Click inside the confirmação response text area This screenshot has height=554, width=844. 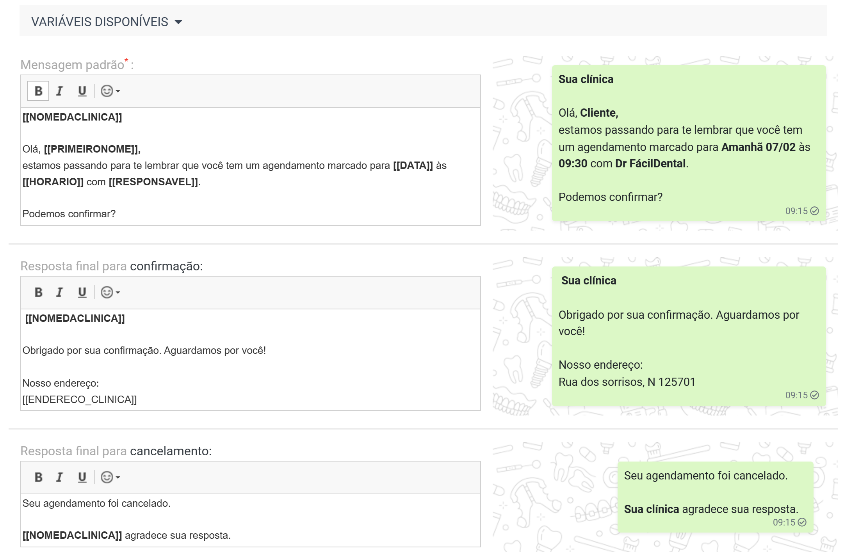click(250, 359)
